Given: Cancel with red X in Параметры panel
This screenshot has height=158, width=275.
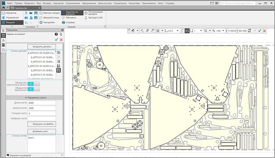Looking at the screenshot, I should tap(61, 40).
